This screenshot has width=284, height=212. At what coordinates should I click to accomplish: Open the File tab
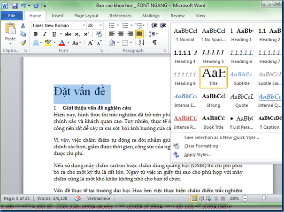click(11, 16)
